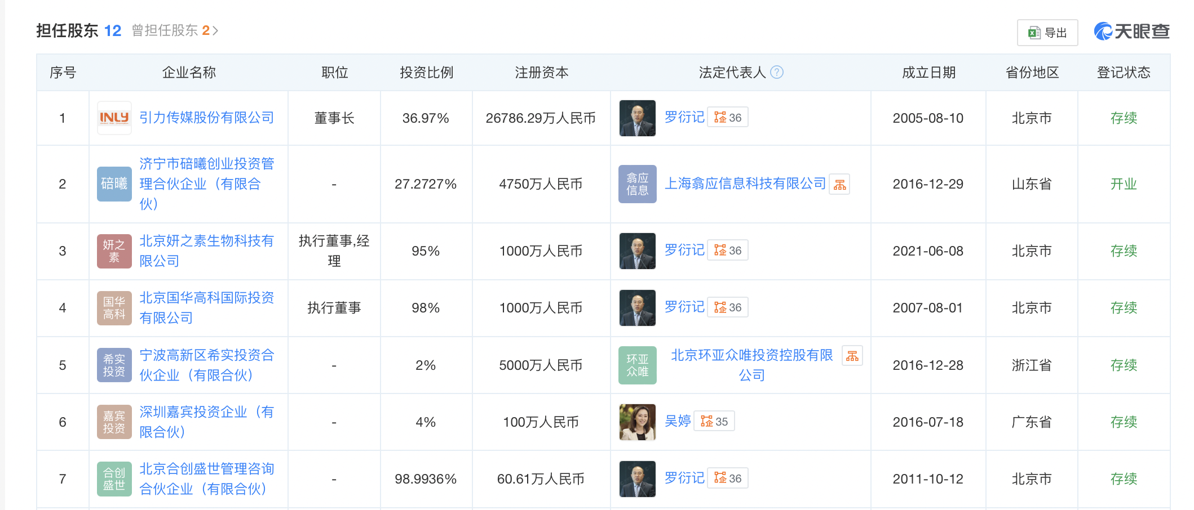Screen dimensions: 1194x510
Task: Click the Excel icon in the 导出 button
Action: [x=1034, y=33]
